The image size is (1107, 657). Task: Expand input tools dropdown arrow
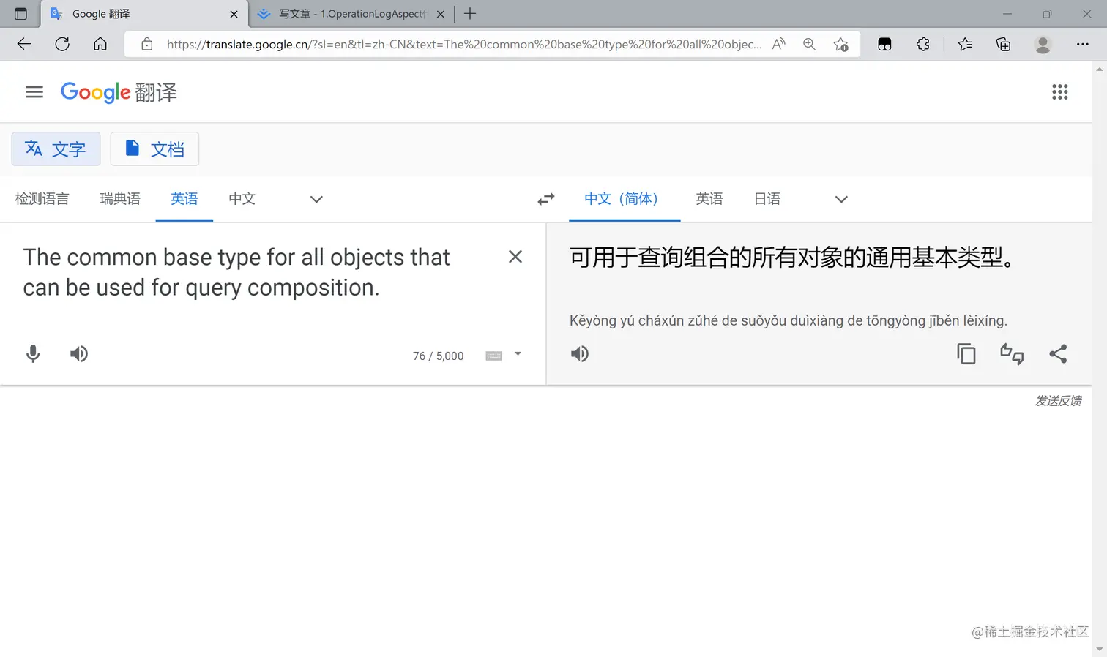pos(518,354)
